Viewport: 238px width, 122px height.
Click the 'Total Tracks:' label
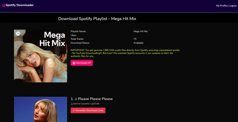[77, 39]
